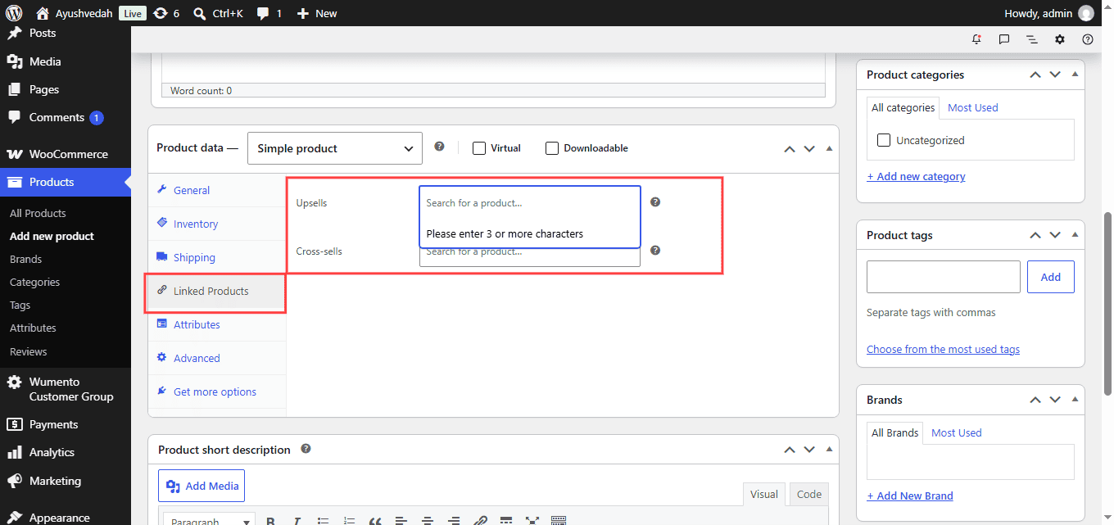The width and height of the screenshot is (1114, 525).
Task: Switch to Most Used categories tab
Action: click(972, 107)
